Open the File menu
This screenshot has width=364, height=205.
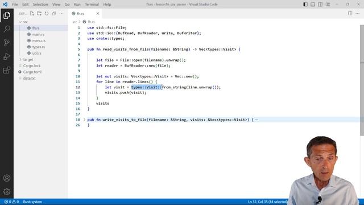[15, 5]
